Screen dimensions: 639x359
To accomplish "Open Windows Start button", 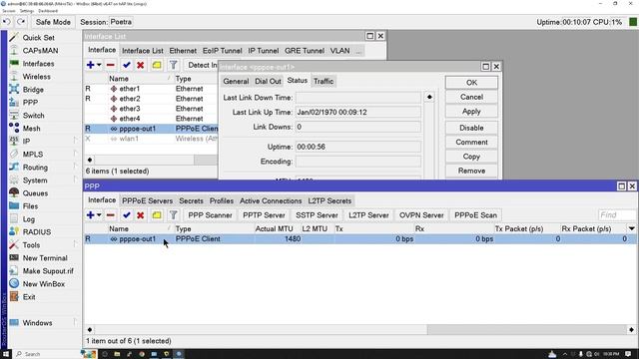I will [x=6, y=354].
